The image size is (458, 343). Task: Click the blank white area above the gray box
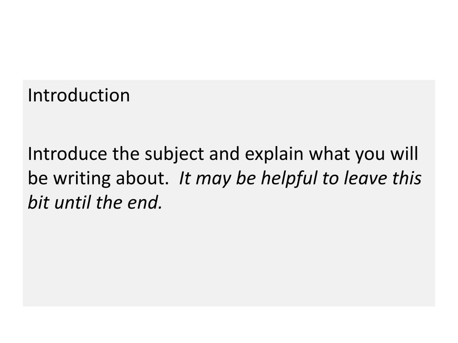(229, 39)
